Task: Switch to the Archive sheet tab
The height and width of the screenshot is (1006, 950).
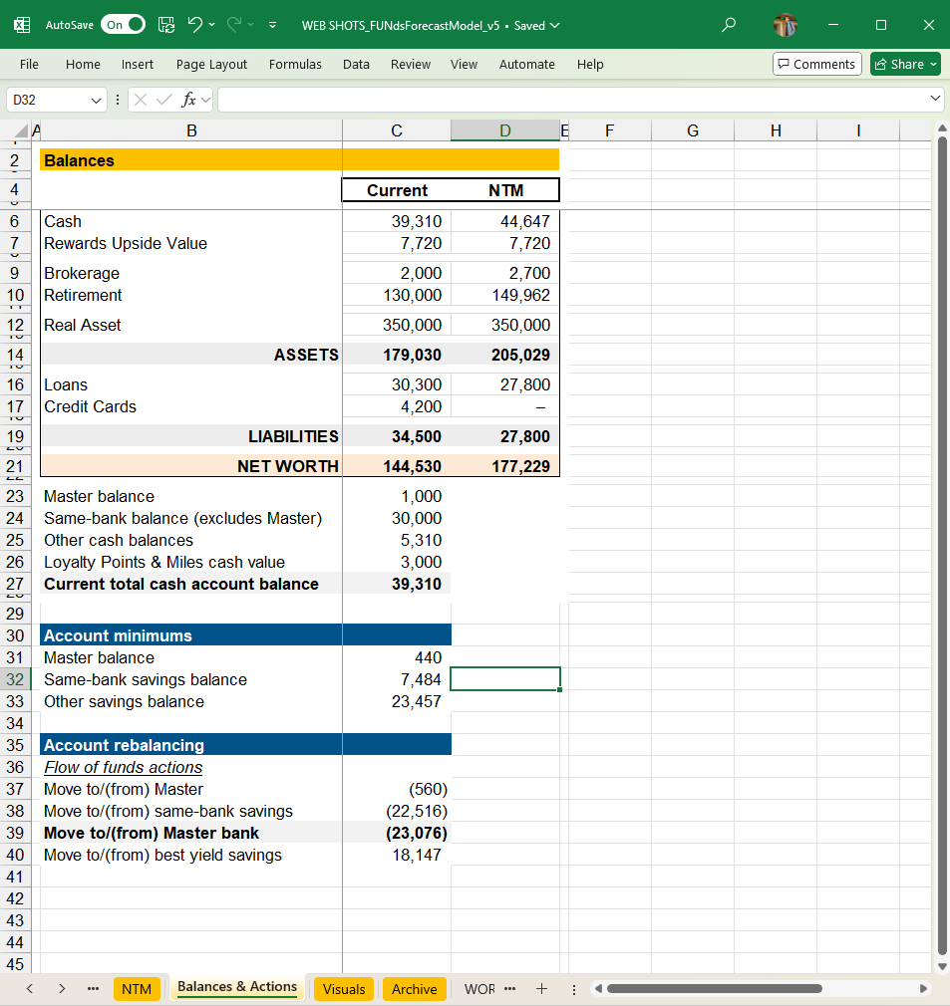Action: [x=415, y=989]
